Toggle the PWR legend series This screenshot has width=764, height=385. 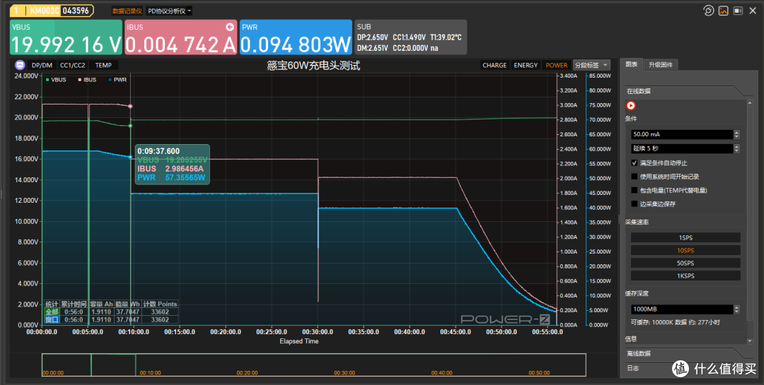(x=117, y=80)
